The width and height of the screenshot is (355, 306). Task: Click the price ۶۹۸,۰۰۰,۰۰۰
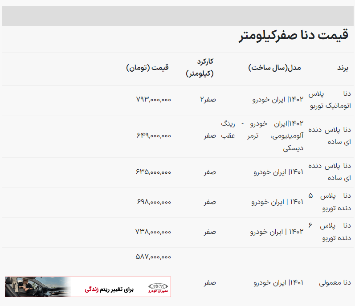tap(154, 202)
